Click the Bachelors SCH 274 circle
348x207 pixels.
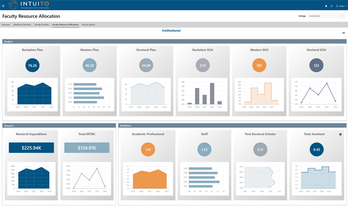tap(203, 65)
